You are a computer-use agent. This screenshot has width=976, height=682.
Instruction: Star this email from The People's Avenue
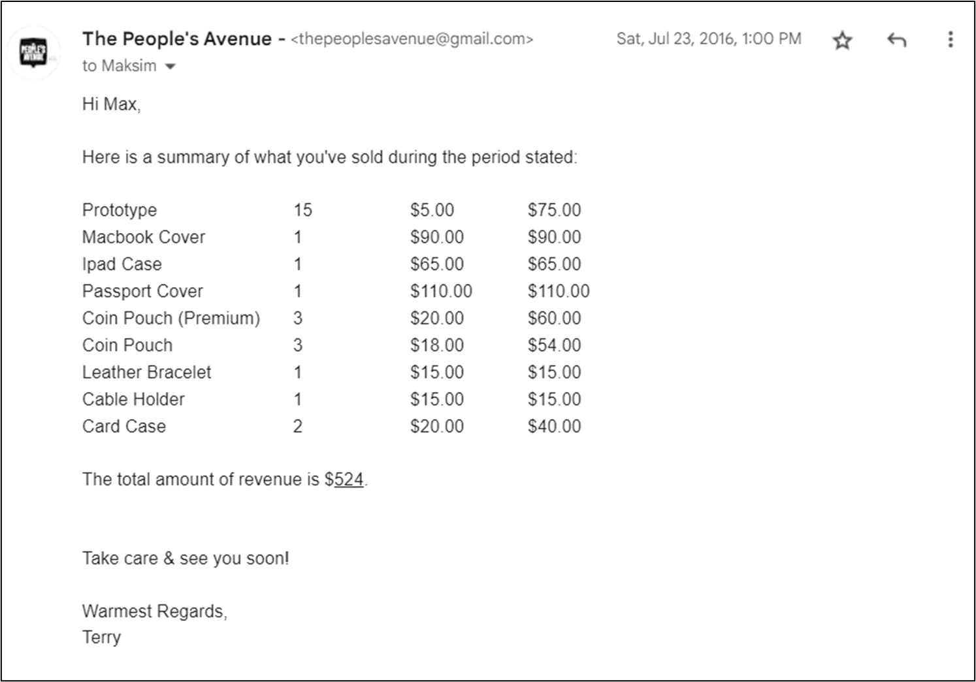[843, 40]
